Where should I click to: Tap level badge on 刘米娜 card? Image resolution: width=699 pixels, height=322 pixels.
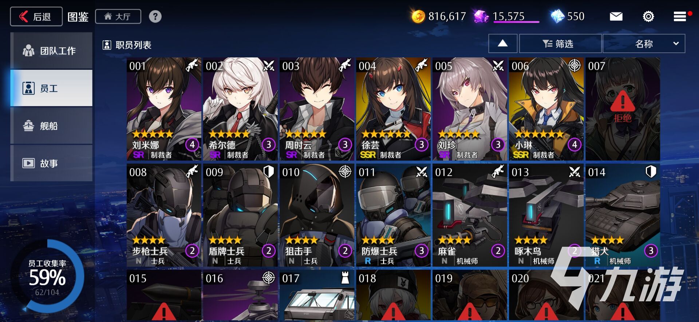[192, 145]
